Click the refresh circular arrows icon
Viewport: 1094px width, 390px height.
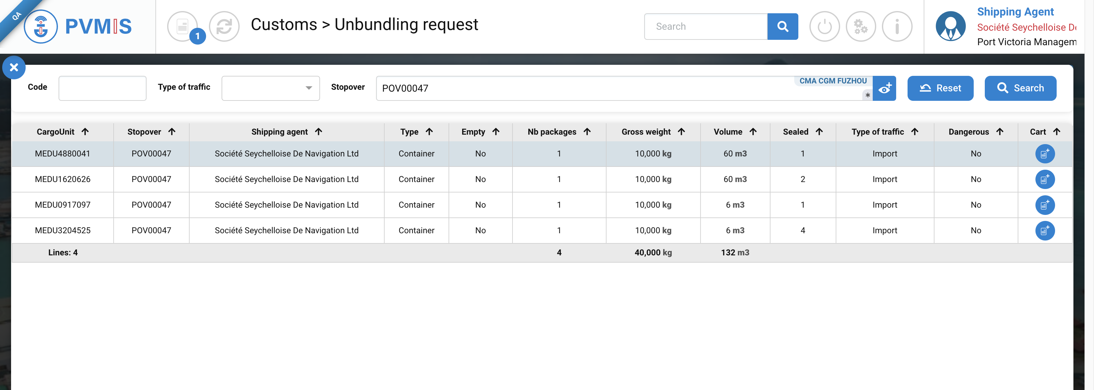[224, 26]
